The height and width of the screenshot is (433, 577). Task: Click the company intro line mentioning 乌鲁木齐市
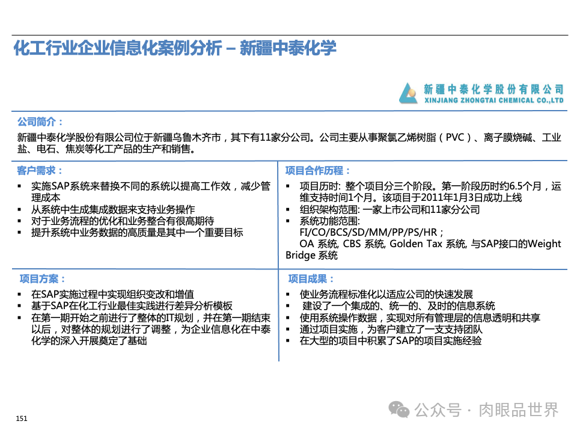(289, 138)
